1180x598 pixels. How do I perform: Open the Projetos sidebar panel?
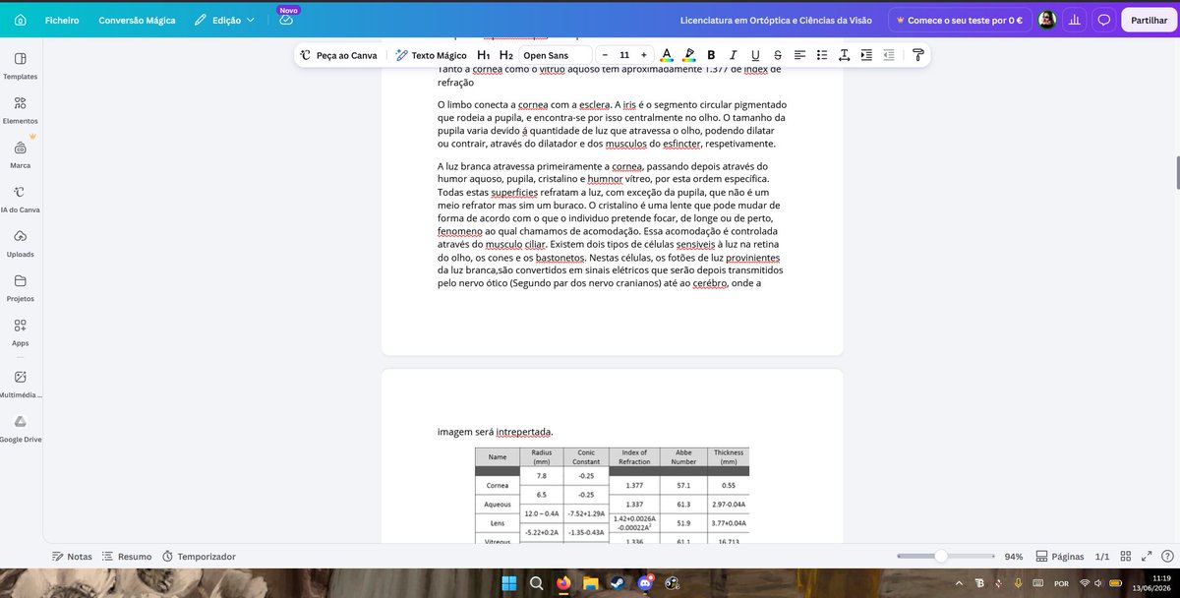[21, 288]
